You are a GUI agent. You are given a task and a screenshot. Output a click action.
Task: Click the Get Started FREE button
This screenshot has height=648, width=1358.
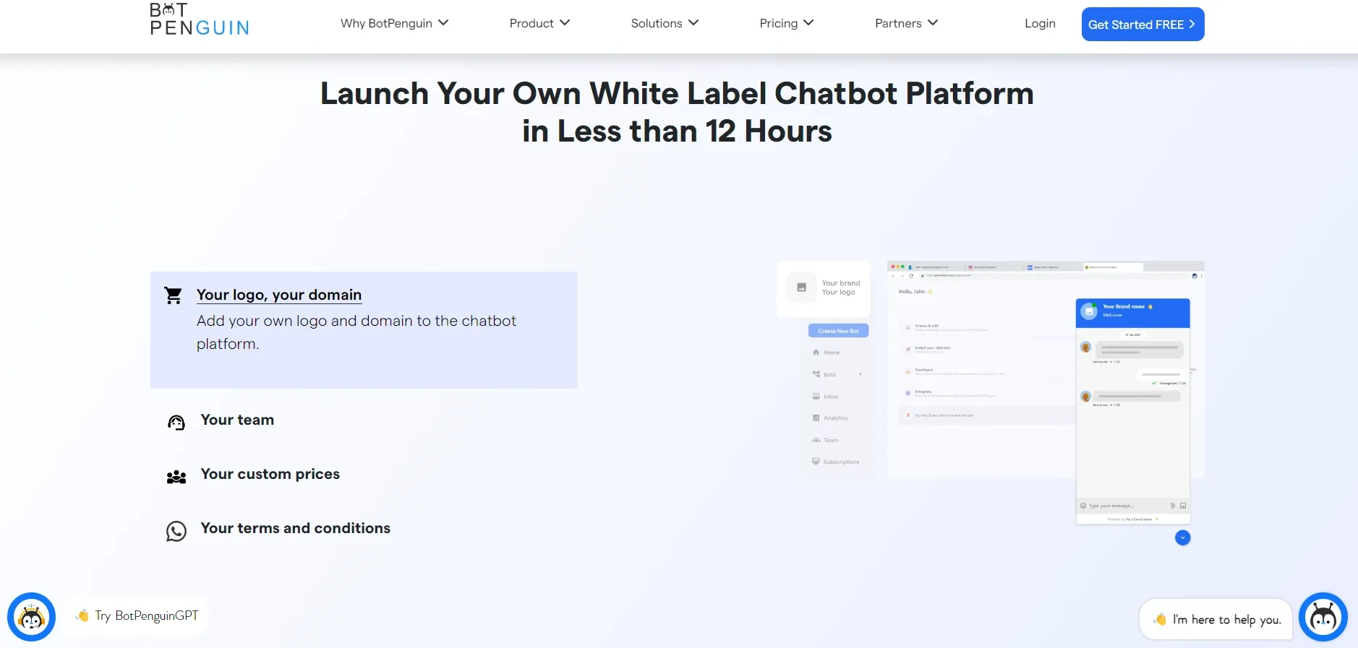[1143, 25]
